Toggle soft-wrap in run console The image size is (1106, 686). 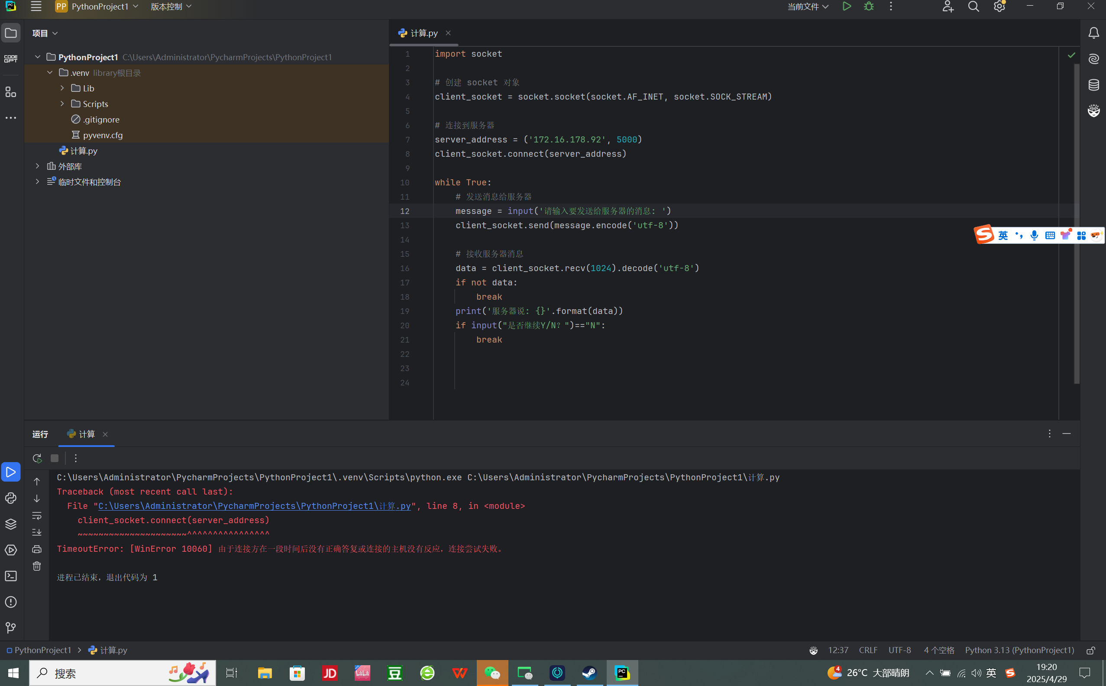[x=37, y=515]
